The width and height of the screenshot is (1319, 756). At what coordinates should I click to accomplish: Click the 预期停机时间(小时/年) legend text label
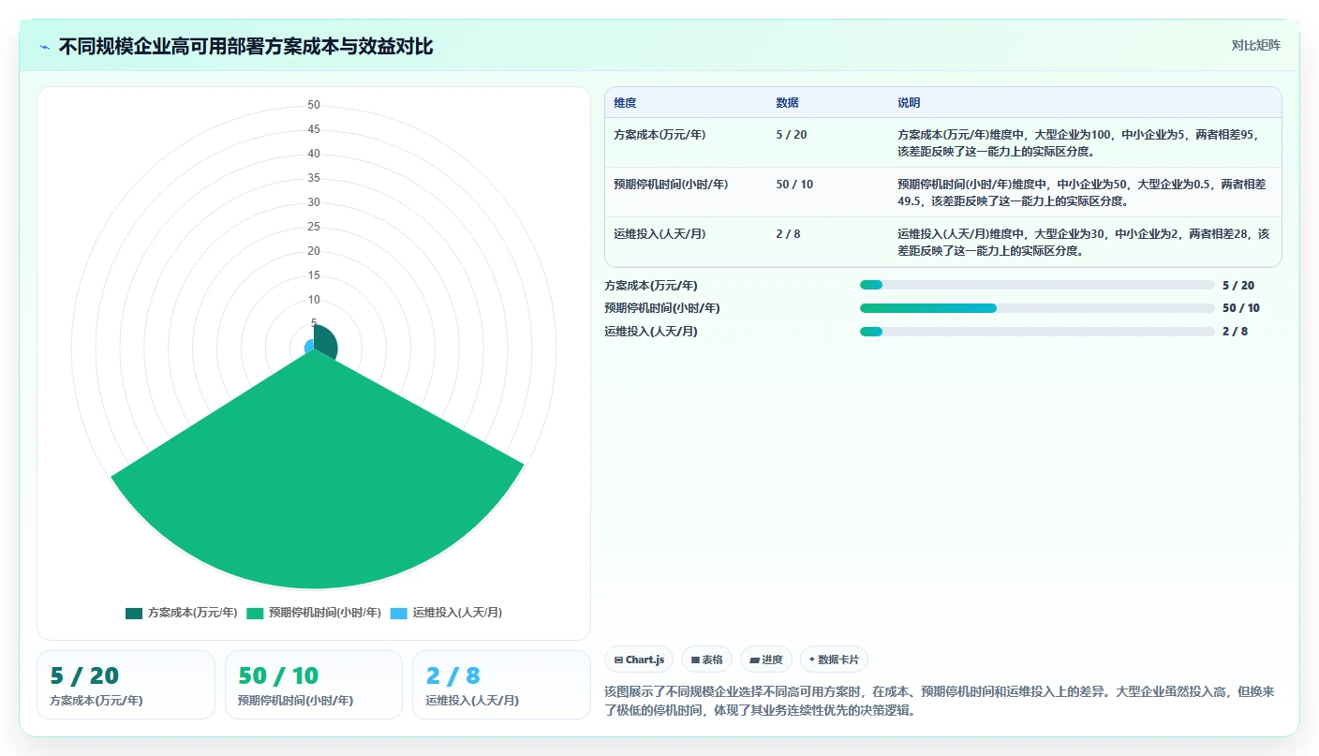coord(324,613)
